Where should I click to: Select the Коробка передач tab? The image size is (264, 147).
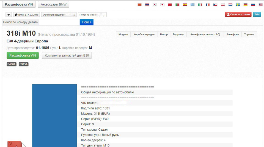coord(144,34)
